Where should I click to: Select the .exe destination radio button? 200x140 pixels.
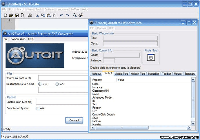pyautogui.click(x=40, y=84)
